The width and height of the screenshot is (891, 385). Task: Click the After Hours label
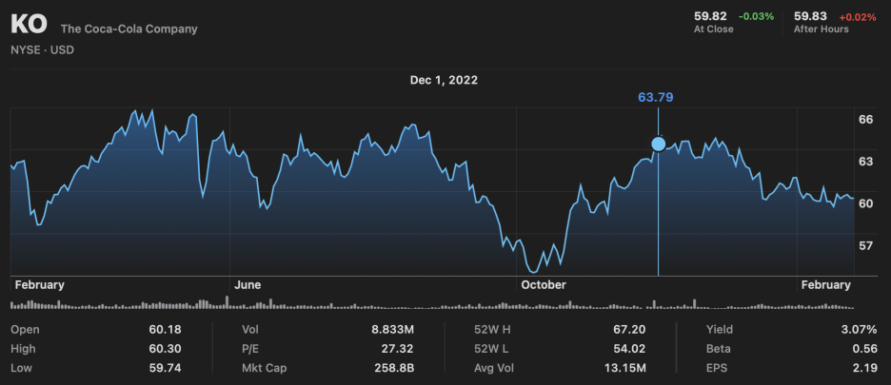point(822,29)
